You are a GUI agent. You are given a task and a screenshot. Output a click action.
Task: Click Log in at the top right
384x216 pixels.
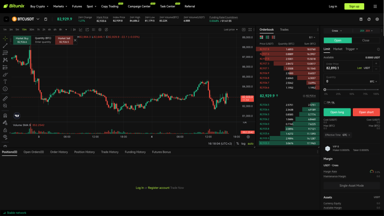click(332, 6)
